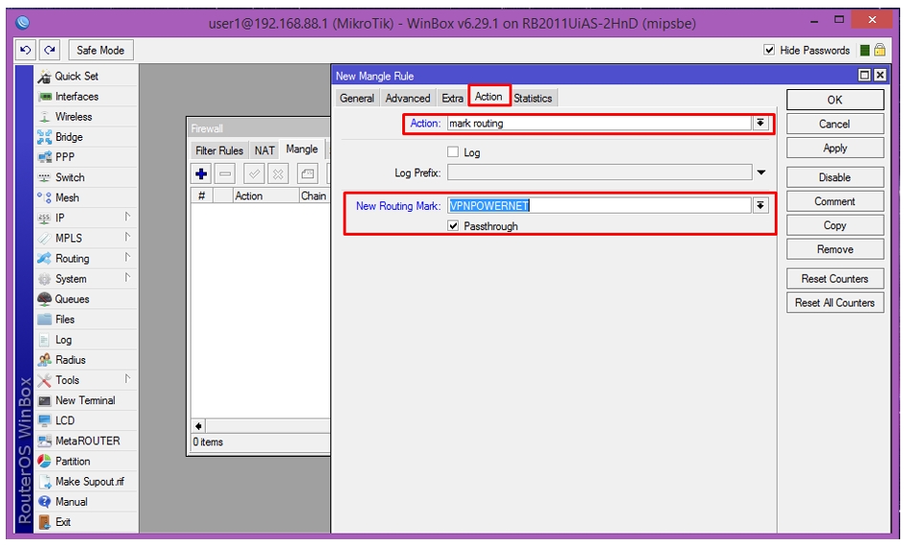Open the Log sidebar icon
Screen dimensions: 904x545
[44, 340]
